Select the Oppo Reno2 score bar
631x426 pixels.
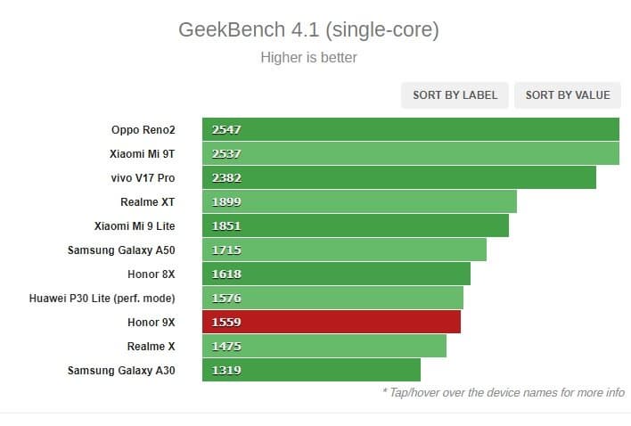411,129
